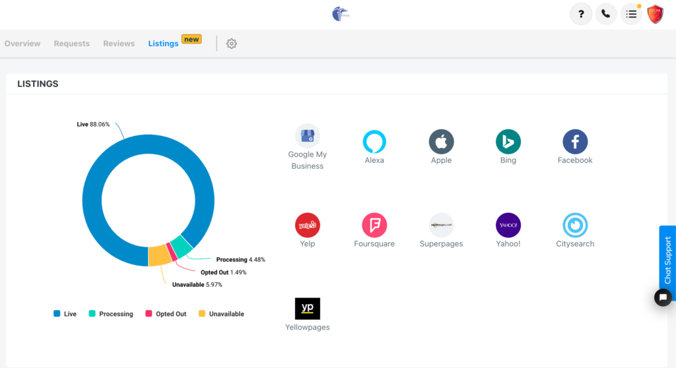The image size is (676, 368).
Task: Toggle the Live legend item
Action: pos(65,314)
